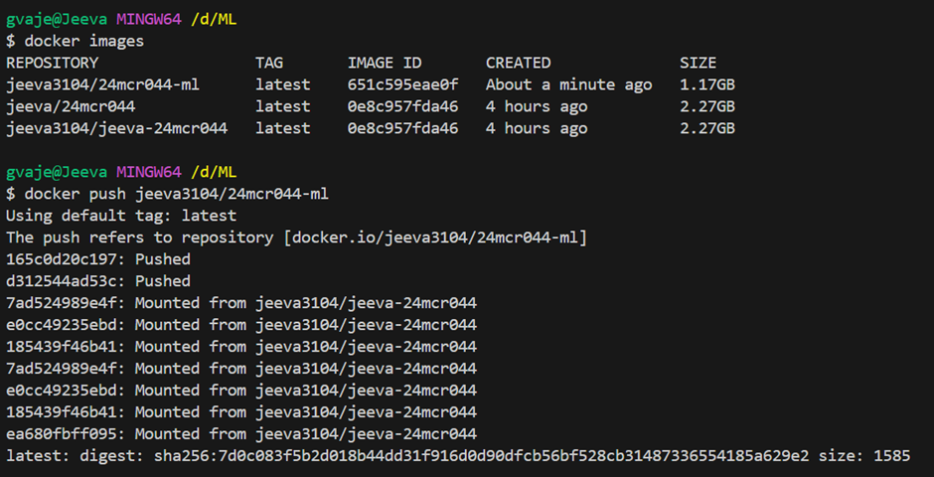Image resolution: width=934 pixels, height=477 pixels.
Task: Click the "docker images" command text
Action: (x=84, y=41)
